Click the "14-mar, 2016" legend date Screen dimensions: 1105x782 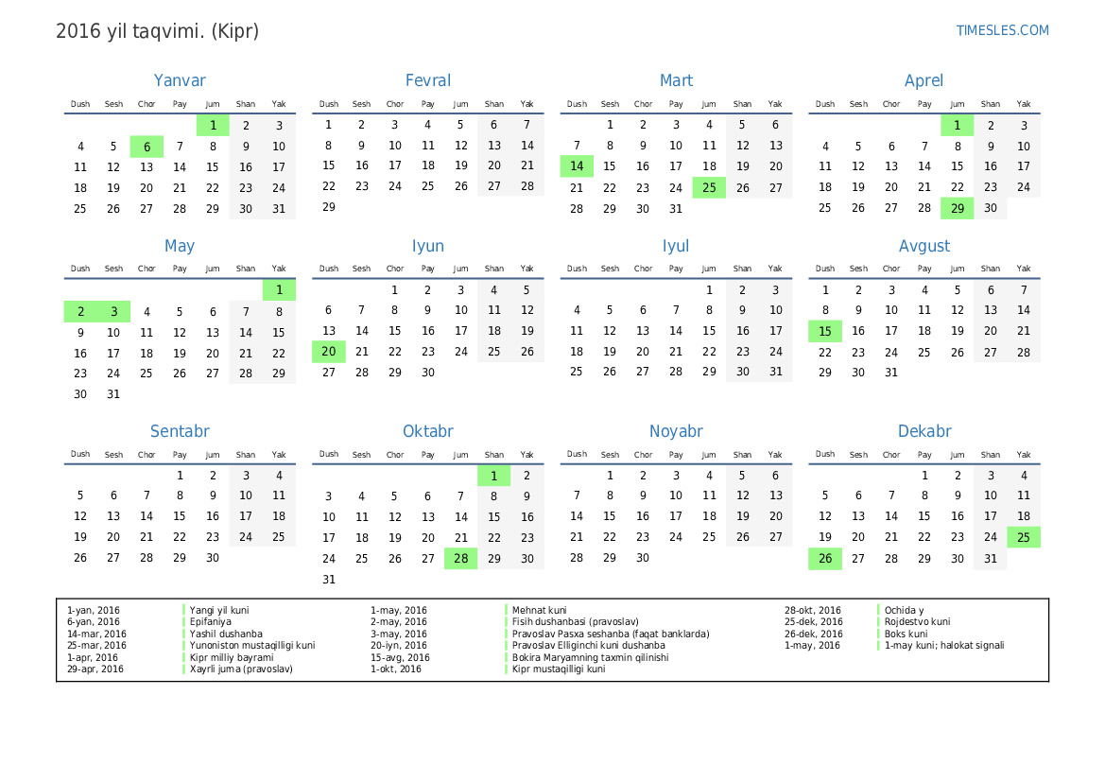tap(96, 634)
